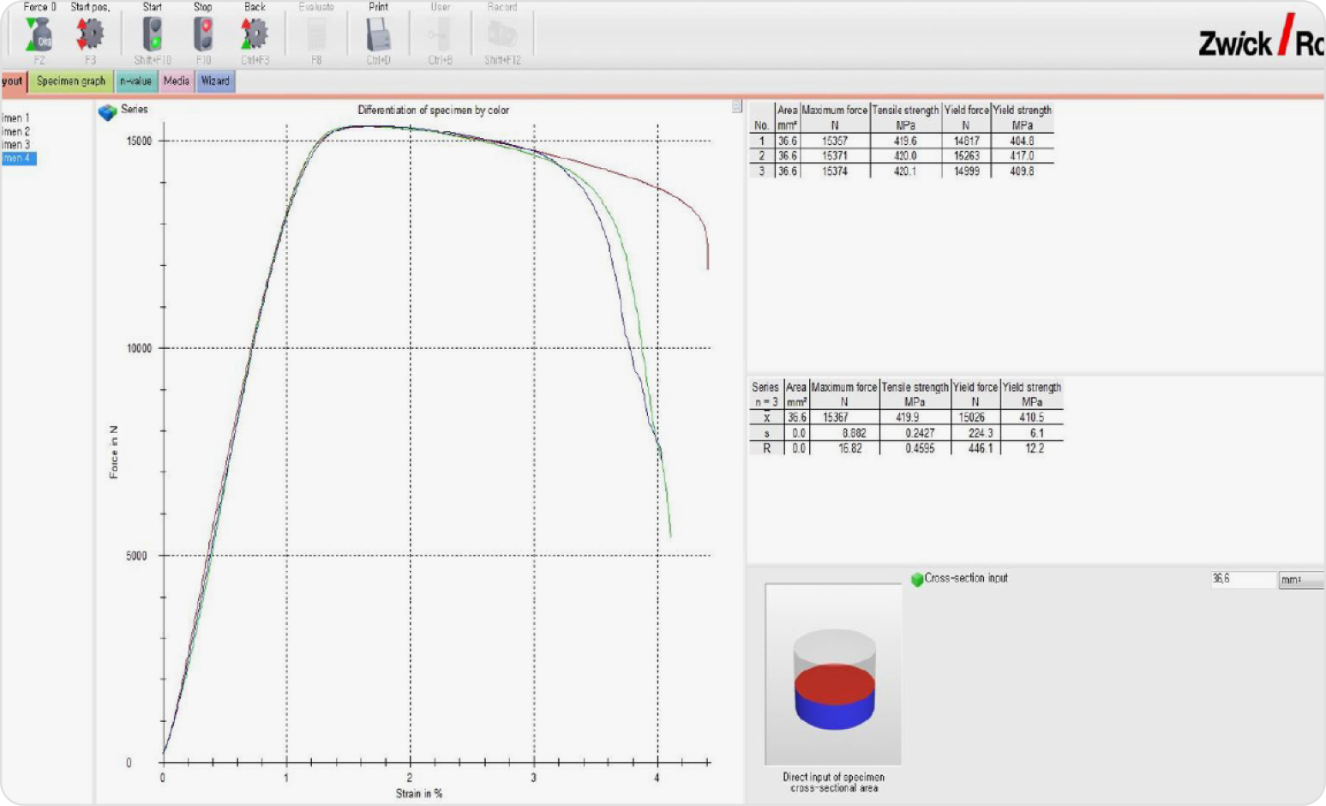This screenshot has height=806, width=1326.
Task: Start the test with the green traffic light
Action: point(153,34)
